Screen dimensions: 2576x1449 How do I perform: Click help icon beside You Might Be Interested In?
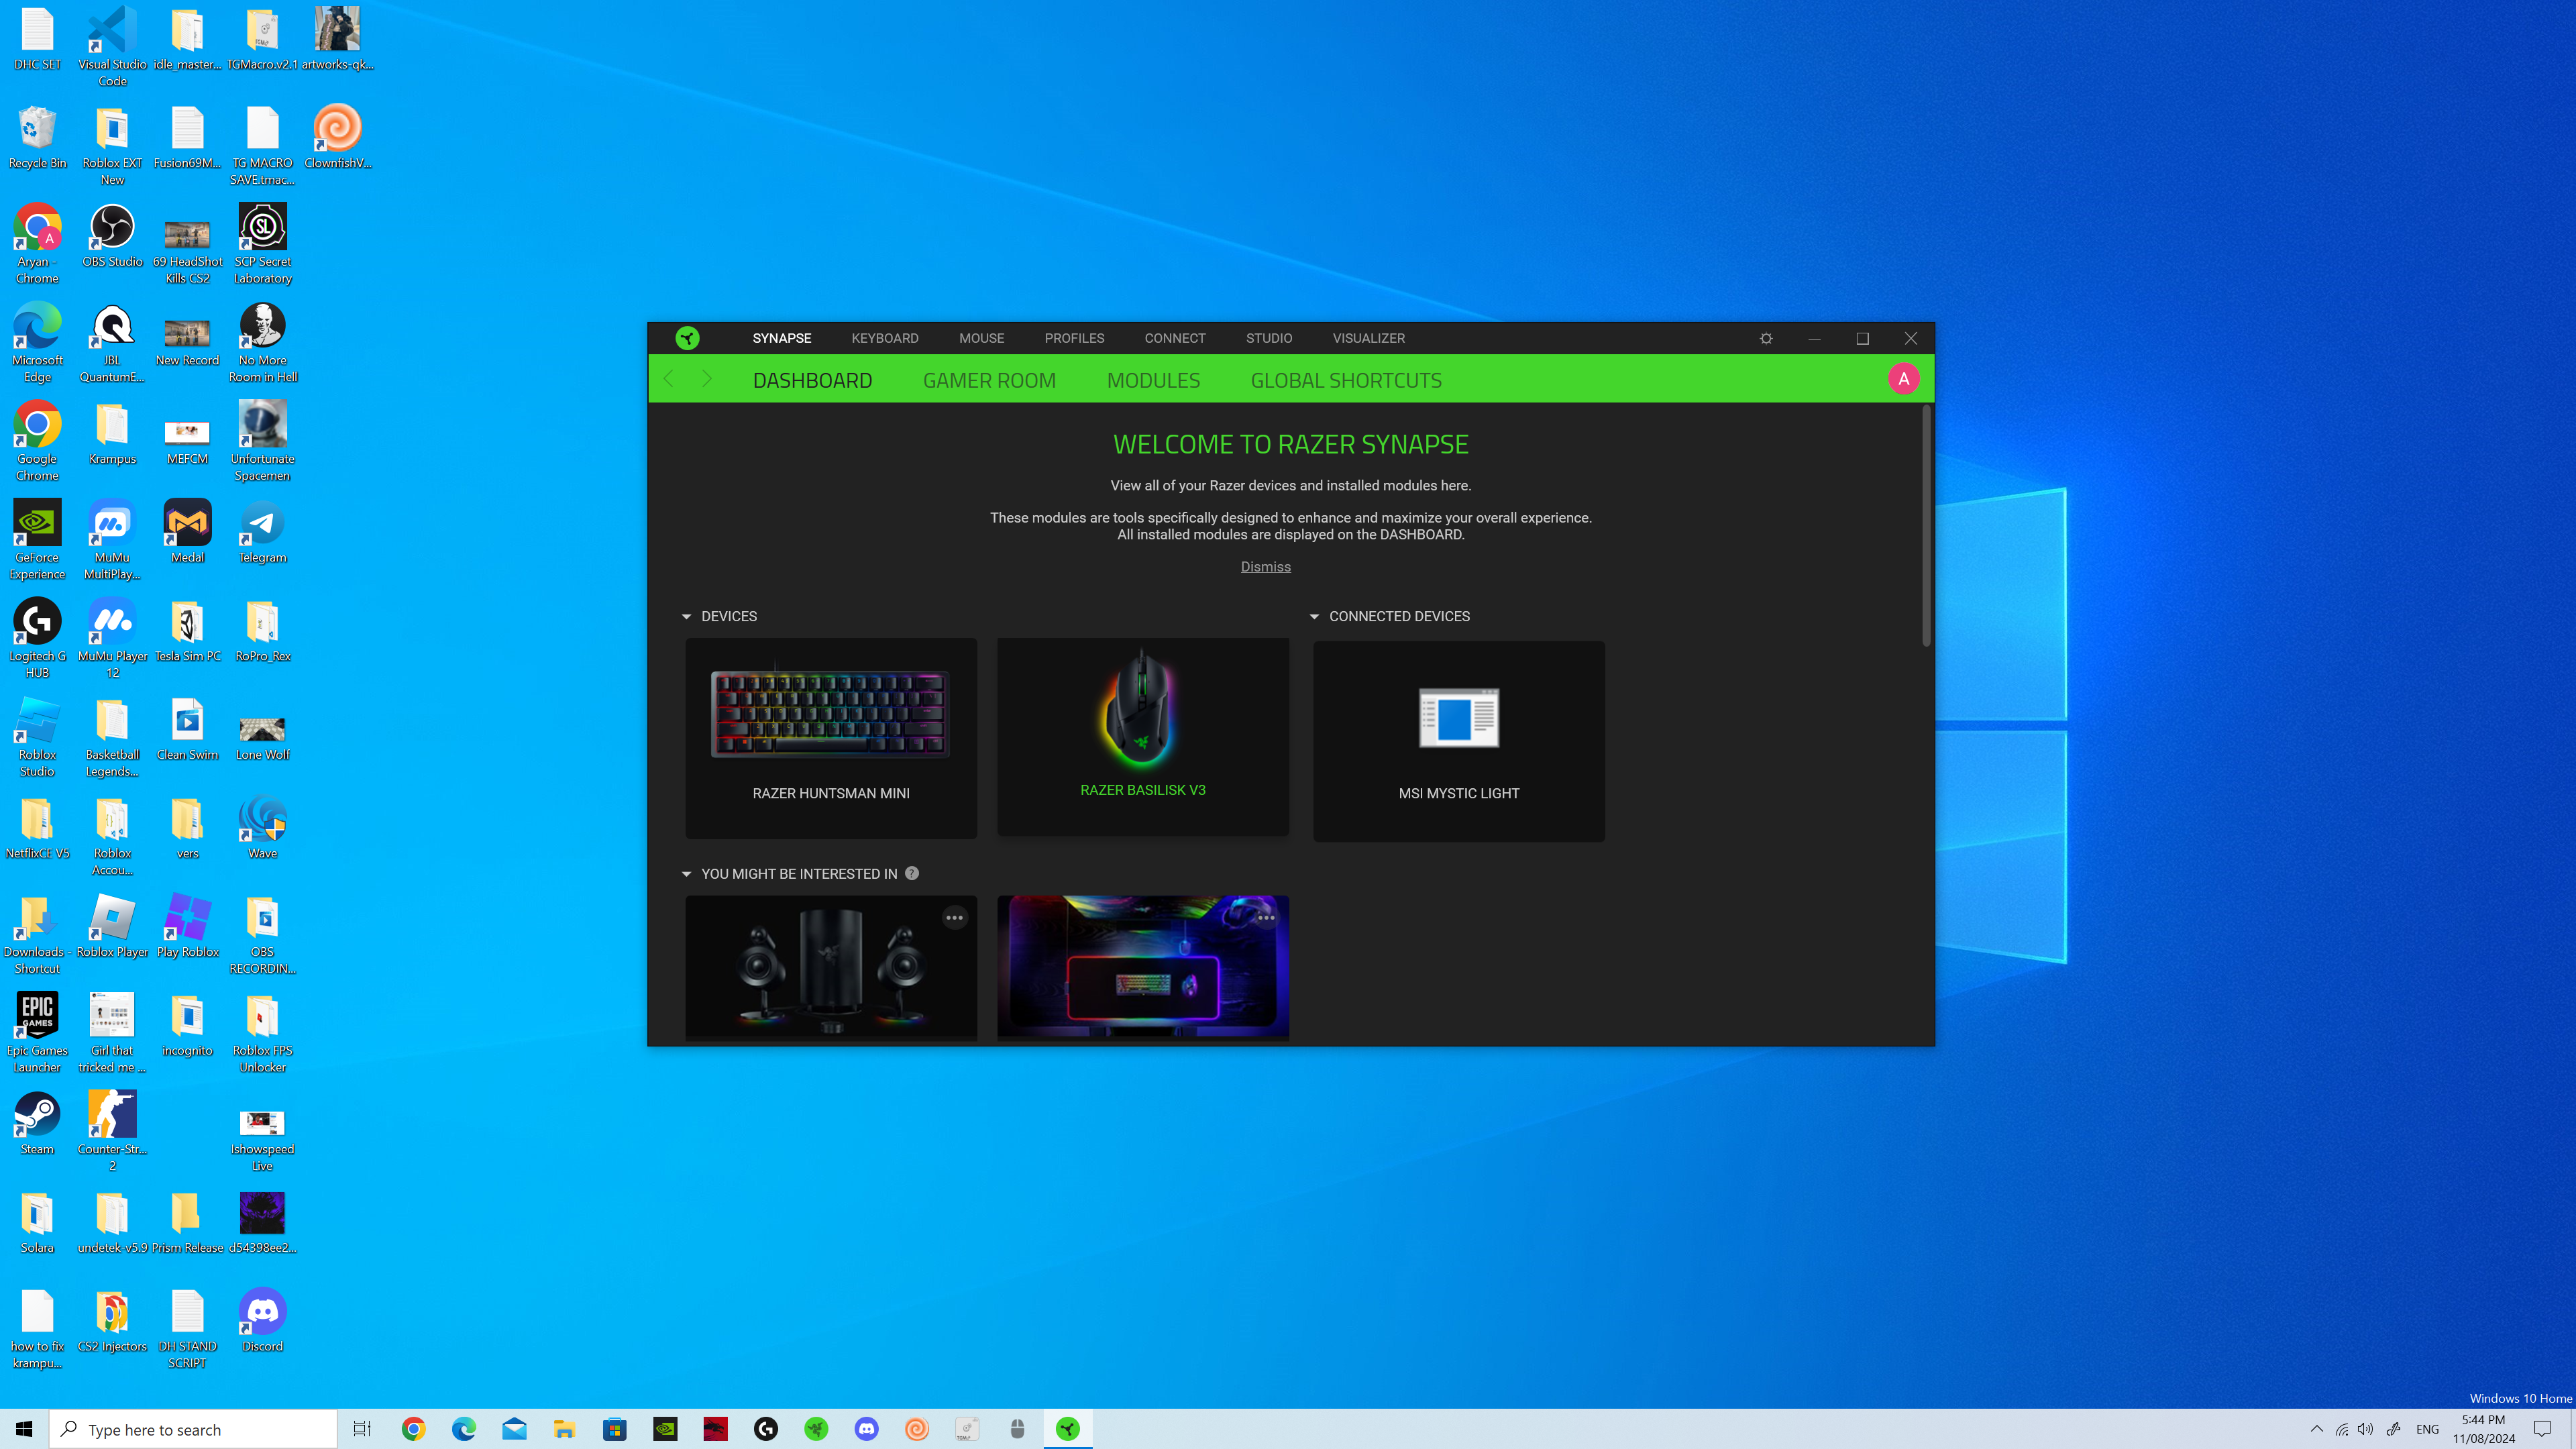click(x=911, y=873)
